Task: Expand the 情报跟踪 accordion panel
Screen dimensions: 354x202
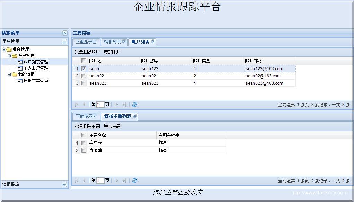Action: (64, 185)
